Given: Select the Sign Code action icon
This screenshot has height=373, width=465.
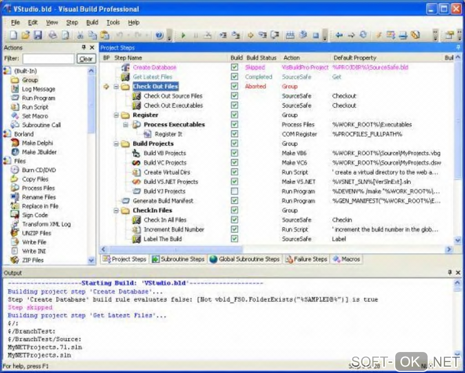Looking at the screenshot, I should (15, 214).
